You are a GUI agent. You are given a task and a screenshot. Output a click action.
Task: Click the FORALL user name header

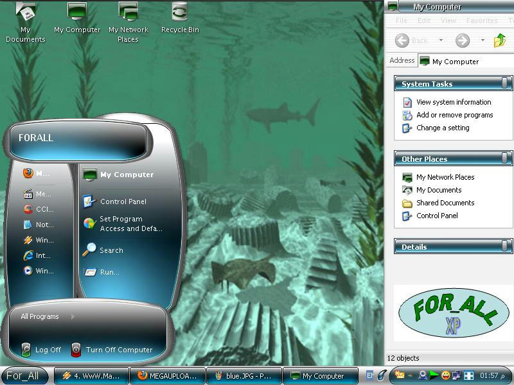36,138
